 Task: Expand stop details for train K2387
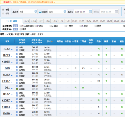[x=12, y=82]
